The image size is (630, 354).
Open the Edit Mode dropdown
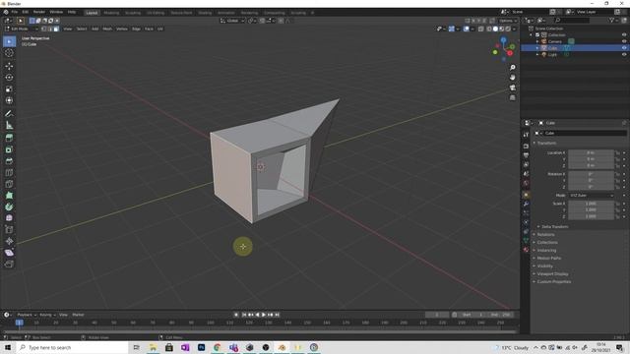(x=22, y=29)
